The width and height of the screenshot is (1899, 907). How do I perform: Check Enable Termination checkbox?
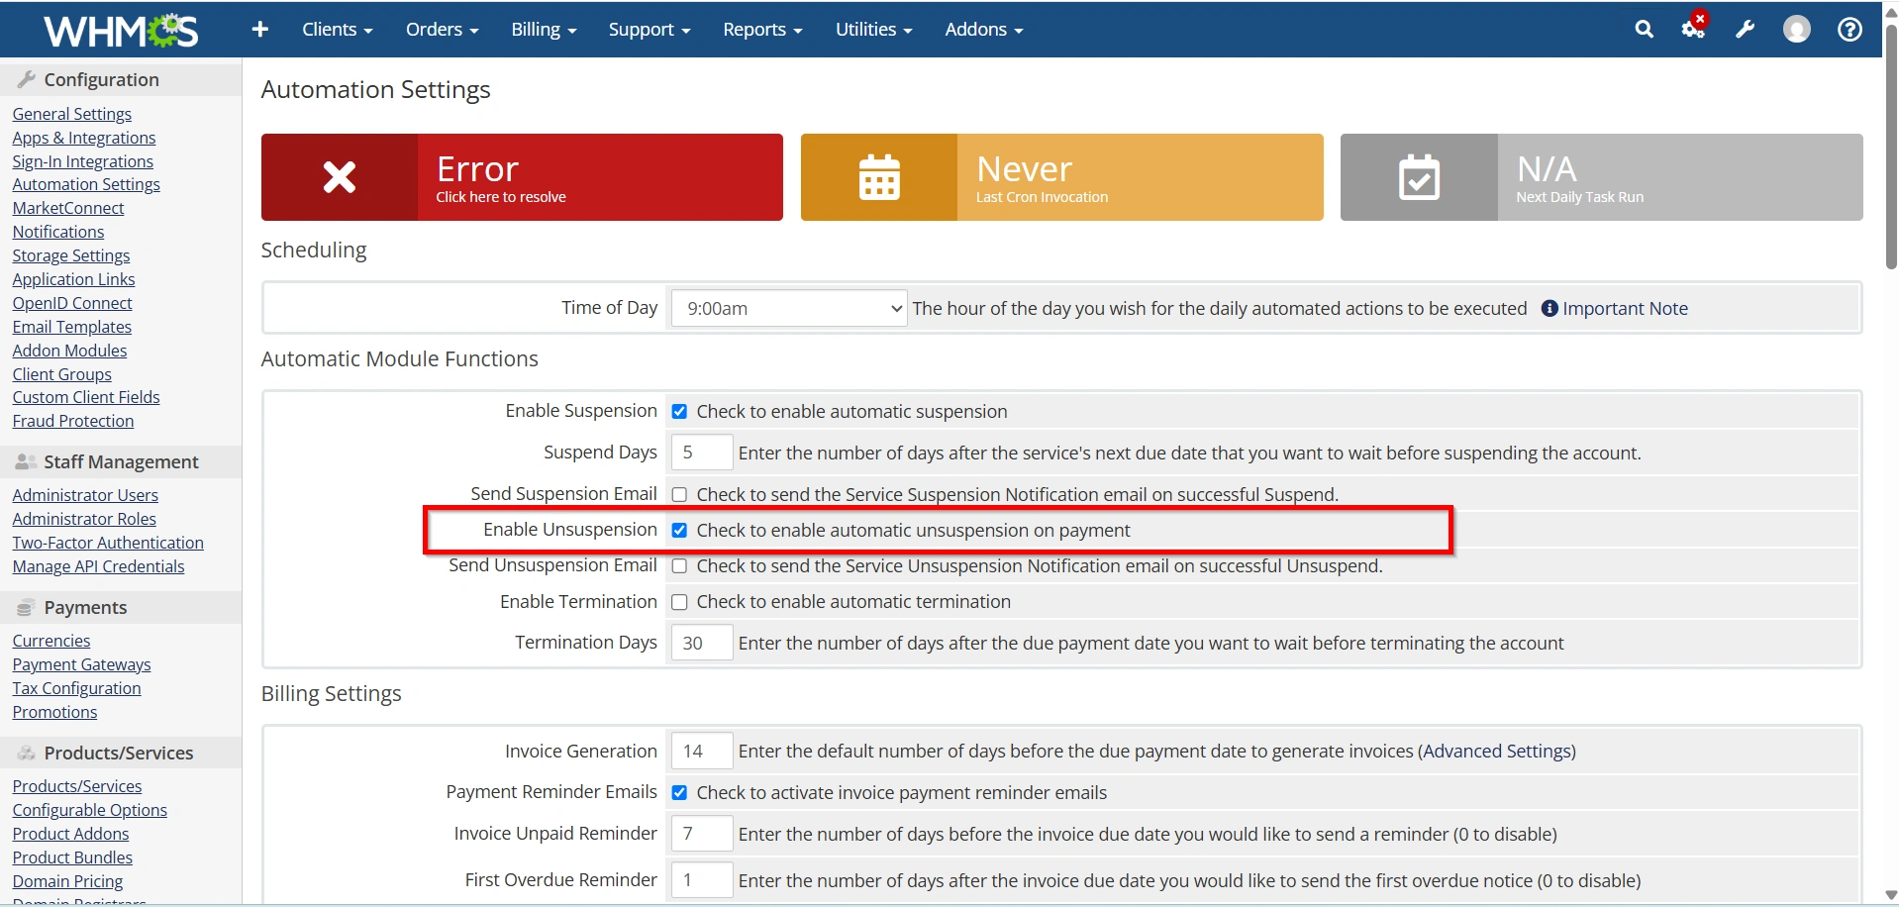(679, 602)
